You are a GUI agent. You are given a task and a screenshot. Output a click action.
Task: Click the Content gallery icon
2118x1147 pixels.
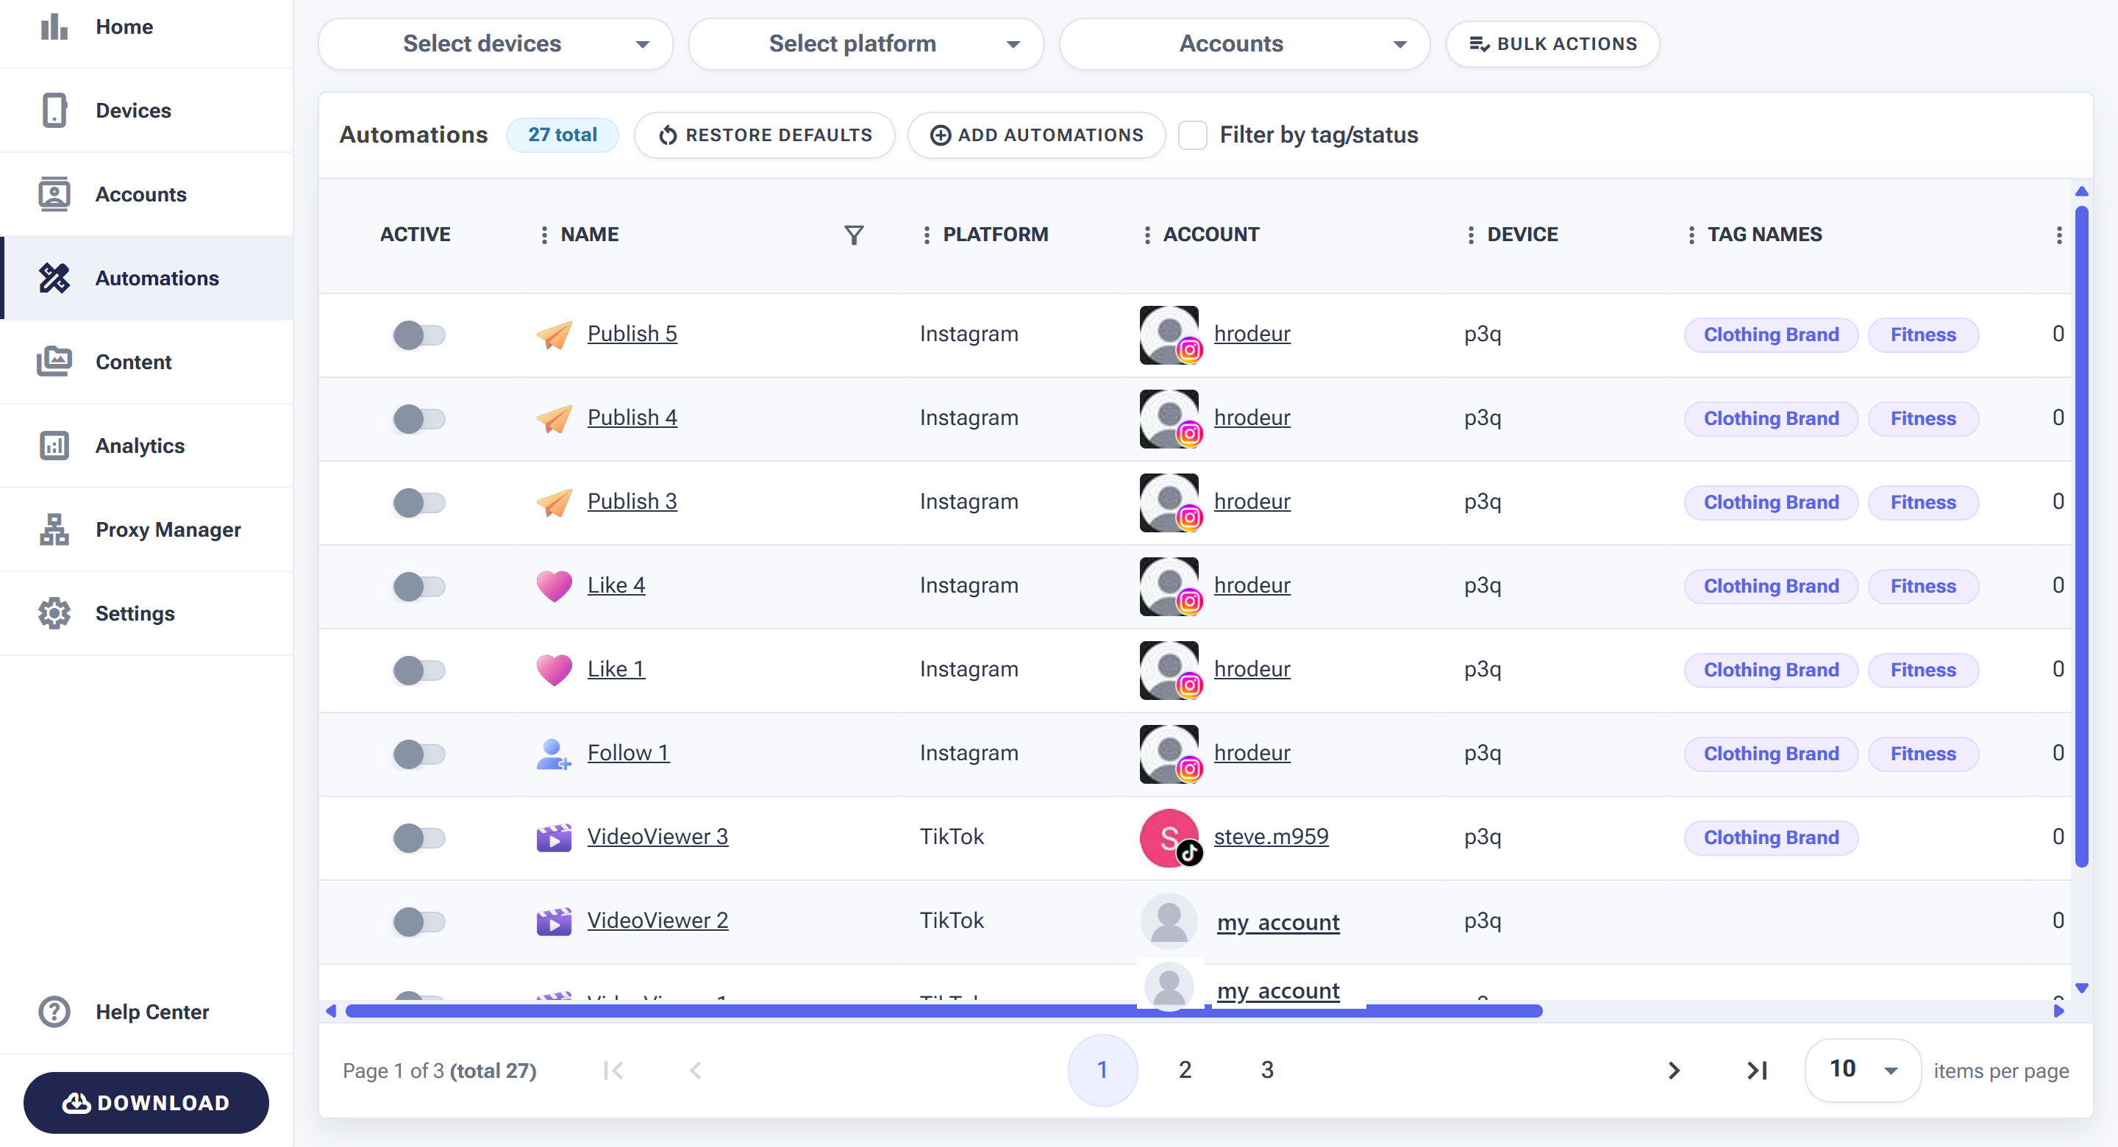click(54, 362)
